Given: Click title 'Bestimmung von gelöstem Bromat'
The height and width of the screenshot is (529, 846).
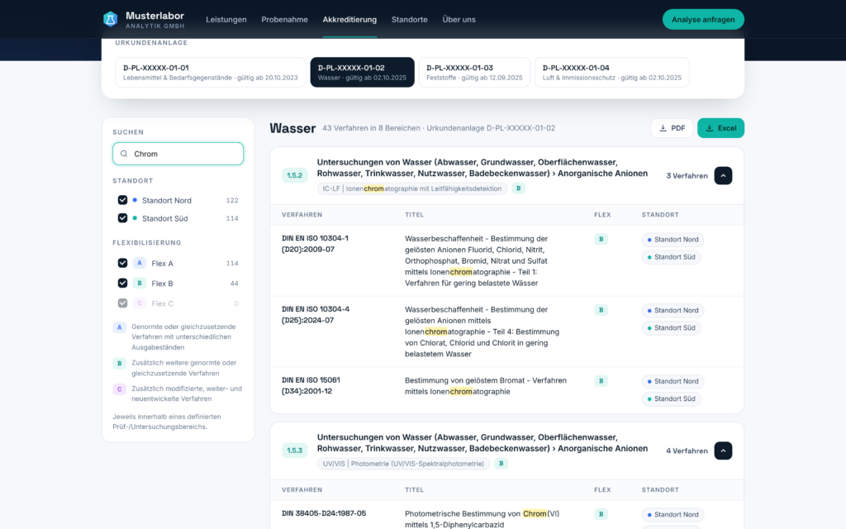Looking at the screenshot, I should pos(486,386).
